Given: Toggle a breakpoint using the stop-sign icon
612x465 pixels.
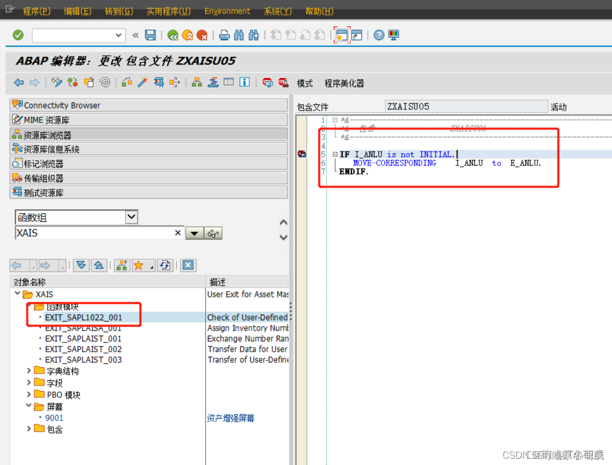Looking at the screenshot, I should pos(267,82).
